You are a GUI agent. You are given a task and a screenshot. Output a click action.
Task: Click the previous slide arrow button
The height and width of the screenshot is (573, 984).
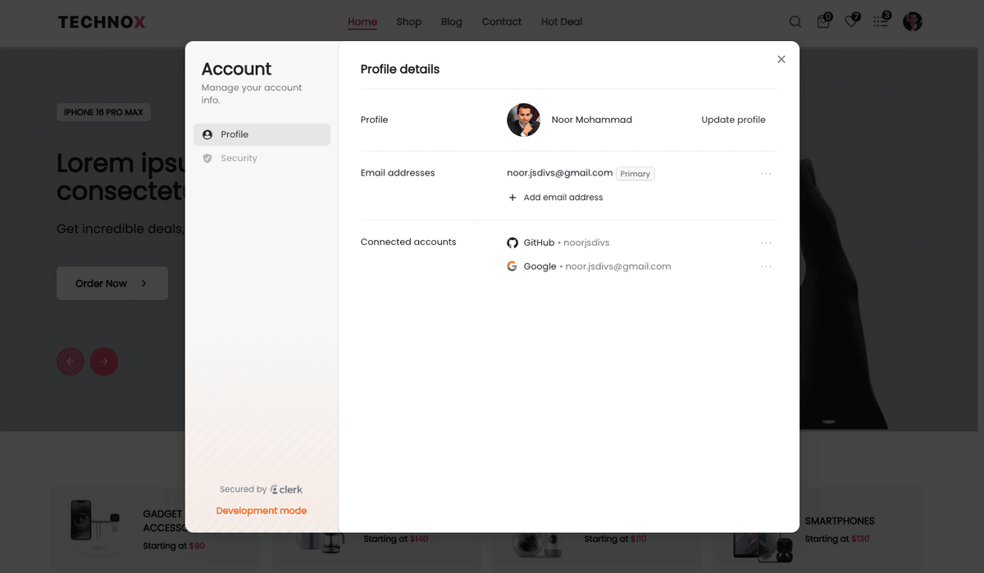71,362
